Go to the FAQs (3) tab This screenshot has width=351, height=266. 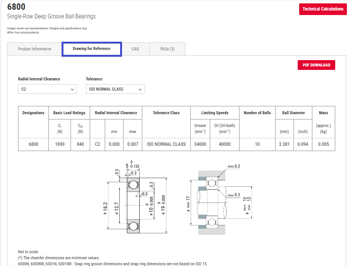click(167, 49)
